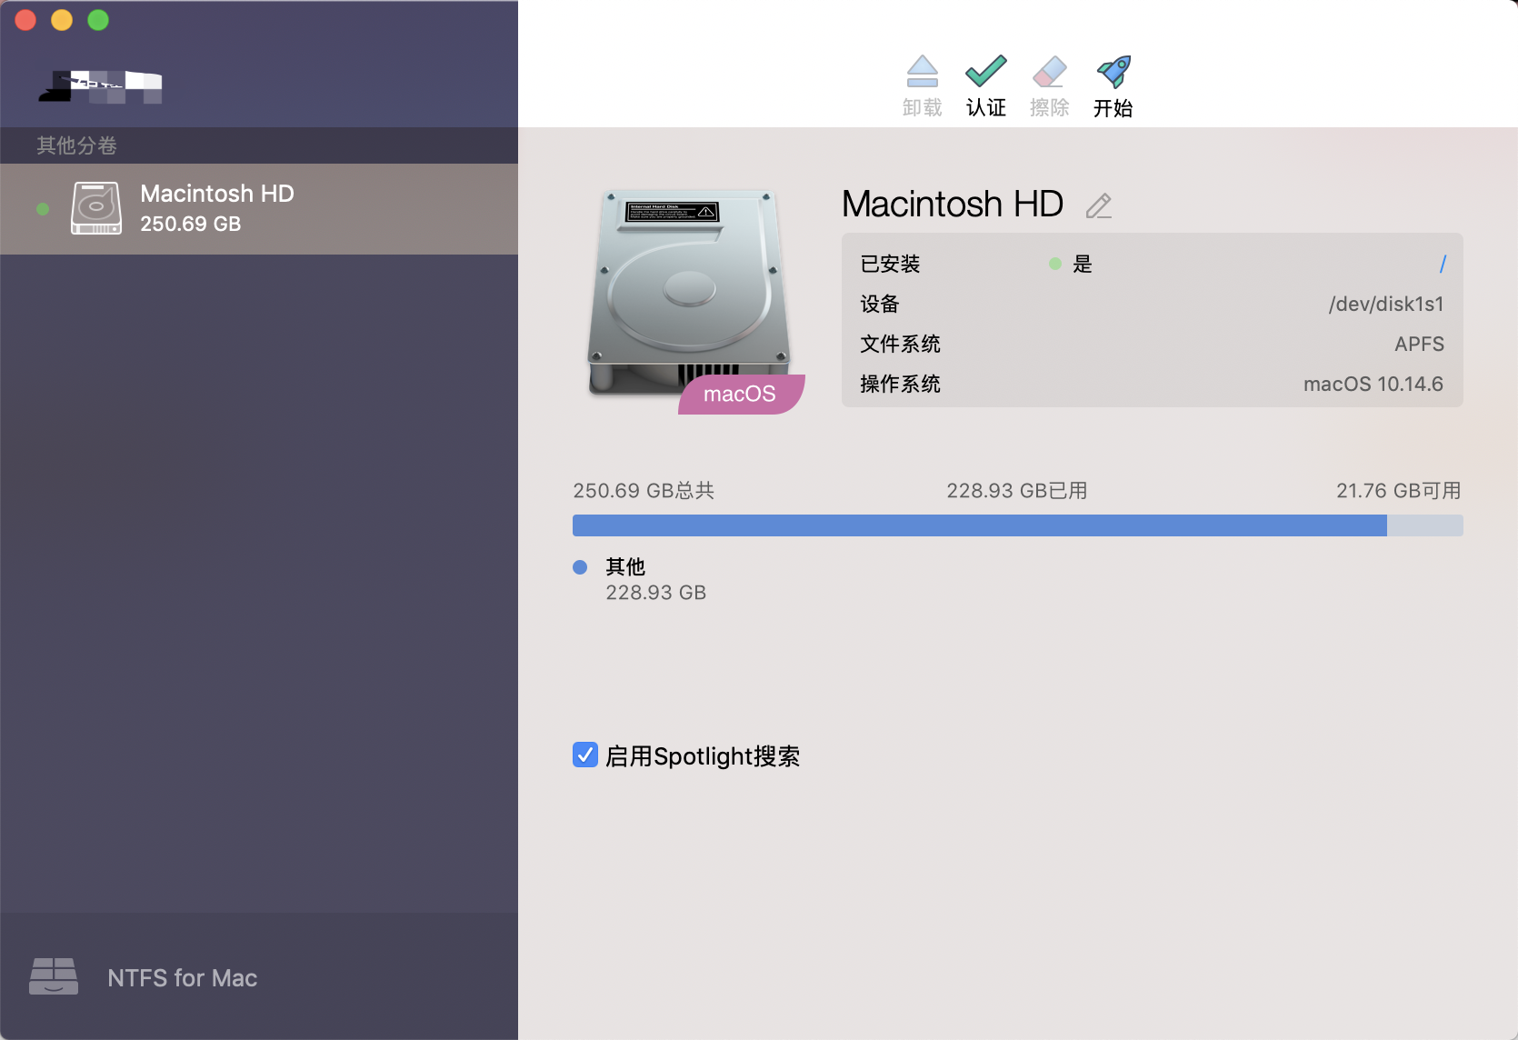This screenshot has width=1518, height=1040.
Task: Click the Macintosh HD drive icon in sidebar
Action: pos(95,208)
